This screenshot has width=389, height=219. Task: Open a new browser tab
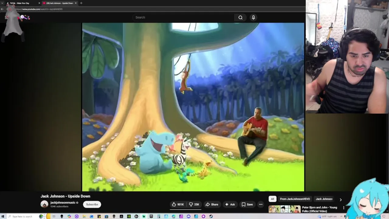coord(81,3)
